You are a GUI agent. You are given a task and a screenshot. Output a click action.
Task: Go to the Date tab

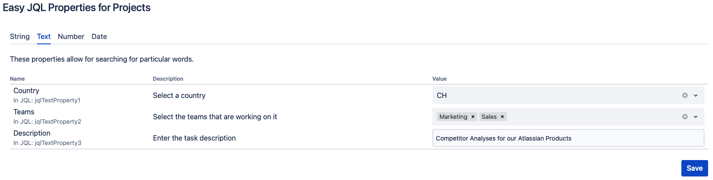coord(99,36)
